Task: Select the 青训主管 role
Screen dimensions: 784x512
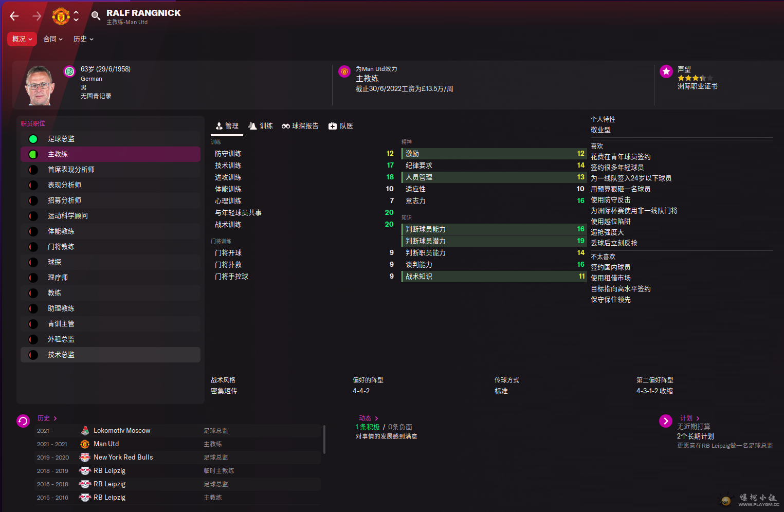Action: click(111, 324)
